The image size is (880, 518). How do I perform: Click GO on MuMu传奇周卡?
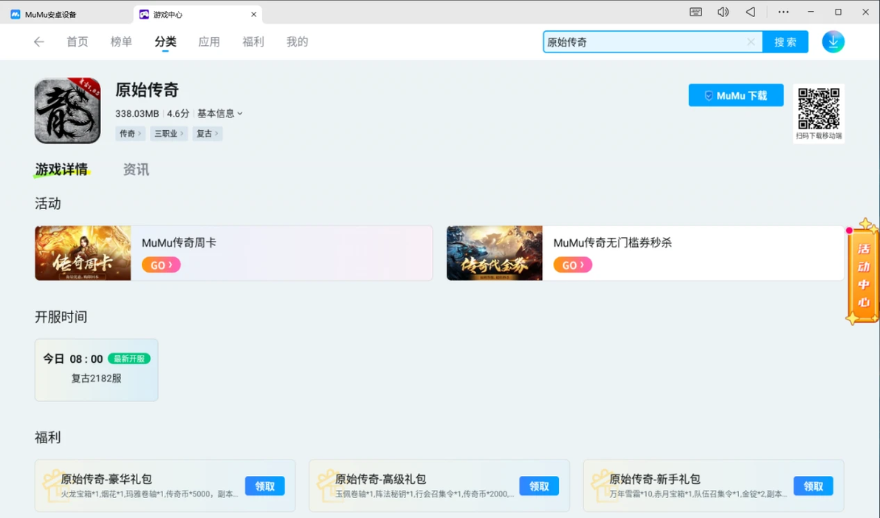point(161,265)
